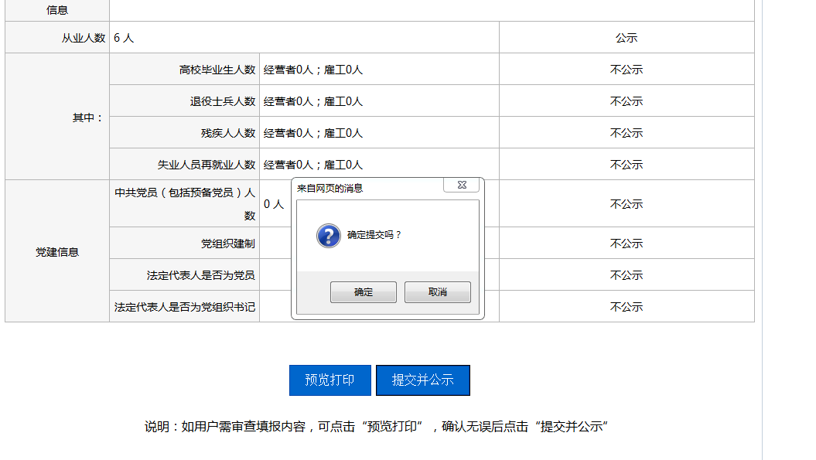Click the blue question mark icon

[x=329, y=236]
